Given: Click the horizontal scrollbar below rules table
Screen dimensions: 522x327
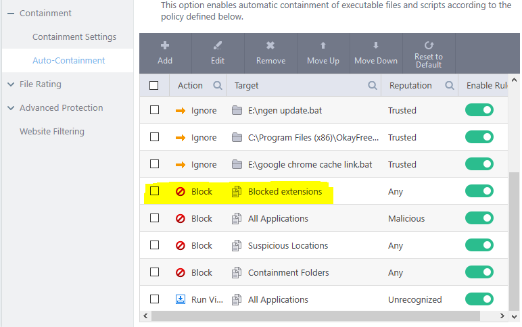Looking at the screenshot, I should pyautogui.click(x=325, y=316).
